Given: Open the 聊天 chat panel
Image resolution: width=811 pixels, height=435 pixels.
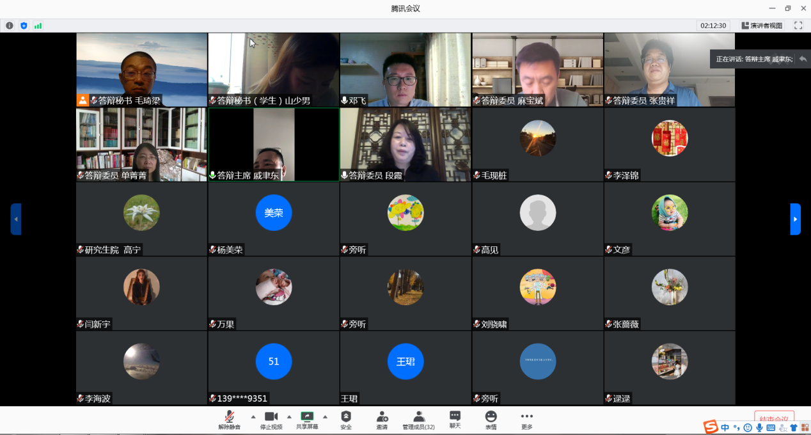Looking at the screenshot, I should [x=455, y=419].
